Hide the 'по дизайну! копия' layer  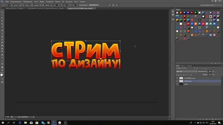[x=177, y=78]
